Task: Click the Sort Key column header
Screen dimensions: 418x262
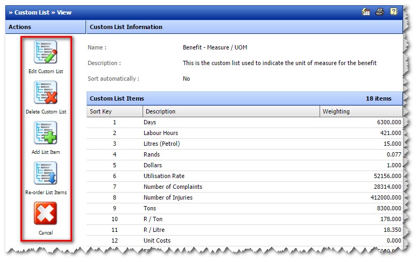Action: click(115, 111)
